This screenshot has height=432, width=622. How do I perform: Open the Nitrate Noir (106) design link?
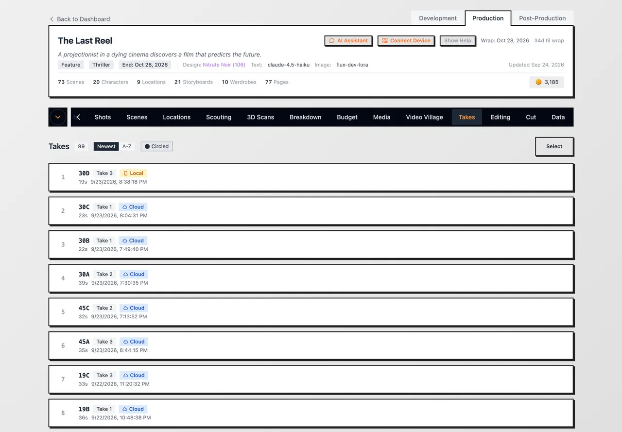point(224,65)
